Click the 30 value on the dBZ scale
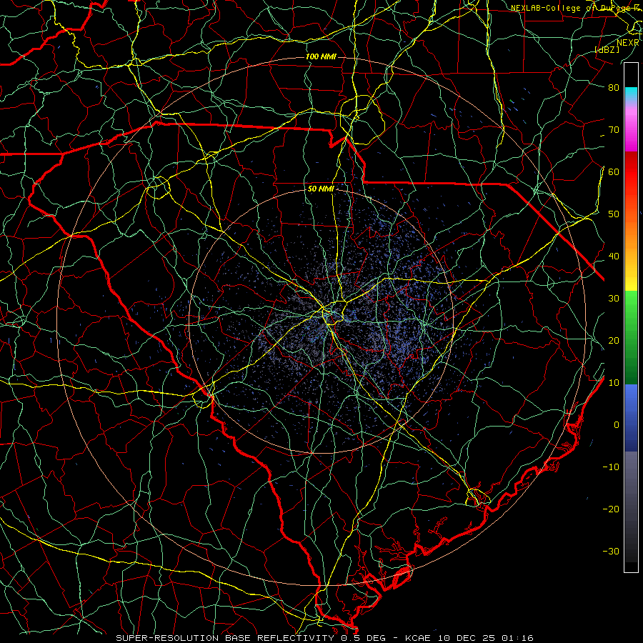This screenshot has height=643, width=643. coord(614,299)
